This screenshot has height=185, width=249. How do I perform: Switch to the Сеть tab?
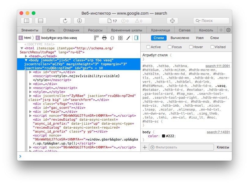tap(51, 30)
